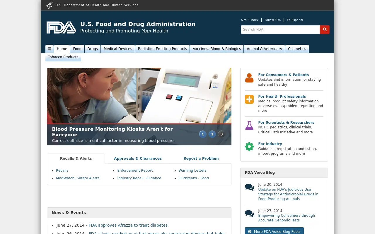
Task: Switch to Report a Problem tab
Action: point(201,159)
